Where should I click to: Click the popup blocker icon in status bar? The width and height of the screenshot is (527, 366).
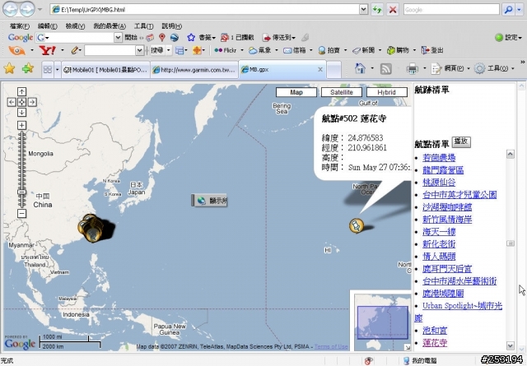(x=369, y=360)
